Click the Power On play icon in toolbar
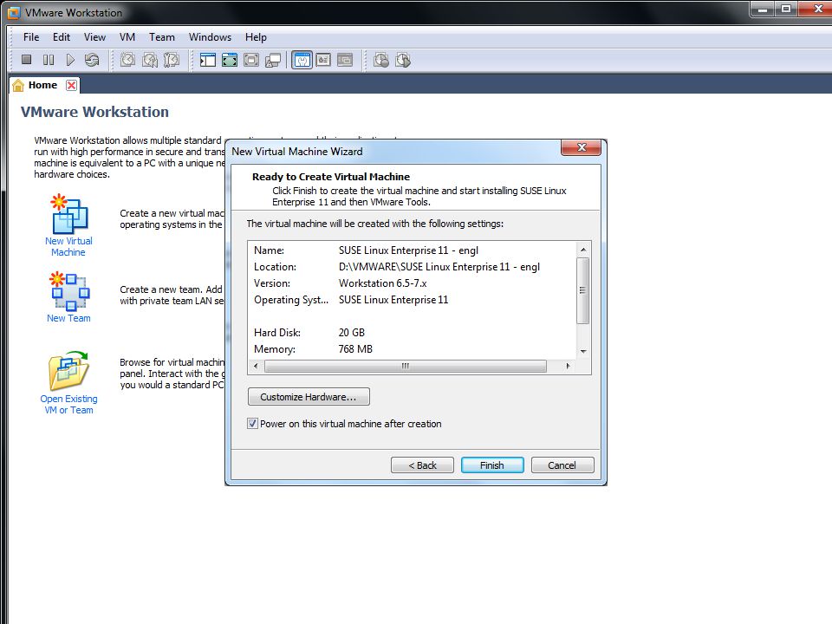Viewport: 832px width, 624px height. pos(70,60)
